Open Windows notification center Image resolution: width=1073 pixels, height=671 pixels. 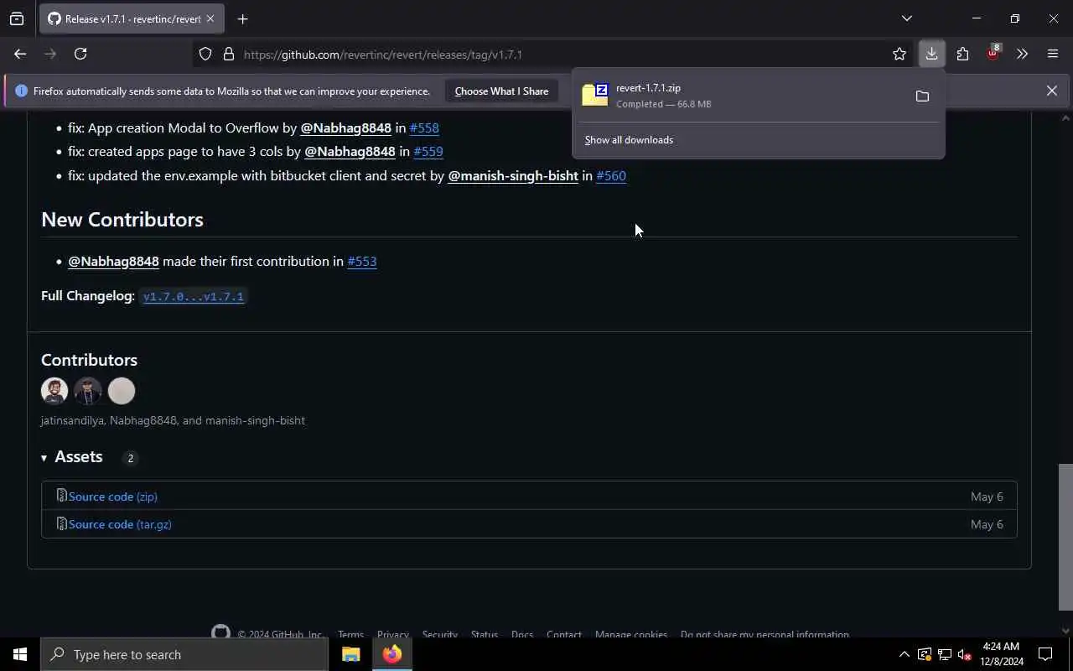pos(1045,654)
